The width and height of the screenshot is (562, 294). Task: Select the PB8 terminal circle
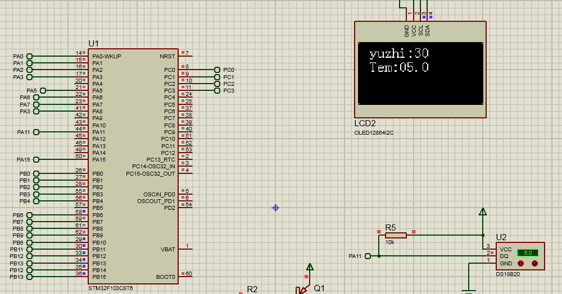click(29, 228)
